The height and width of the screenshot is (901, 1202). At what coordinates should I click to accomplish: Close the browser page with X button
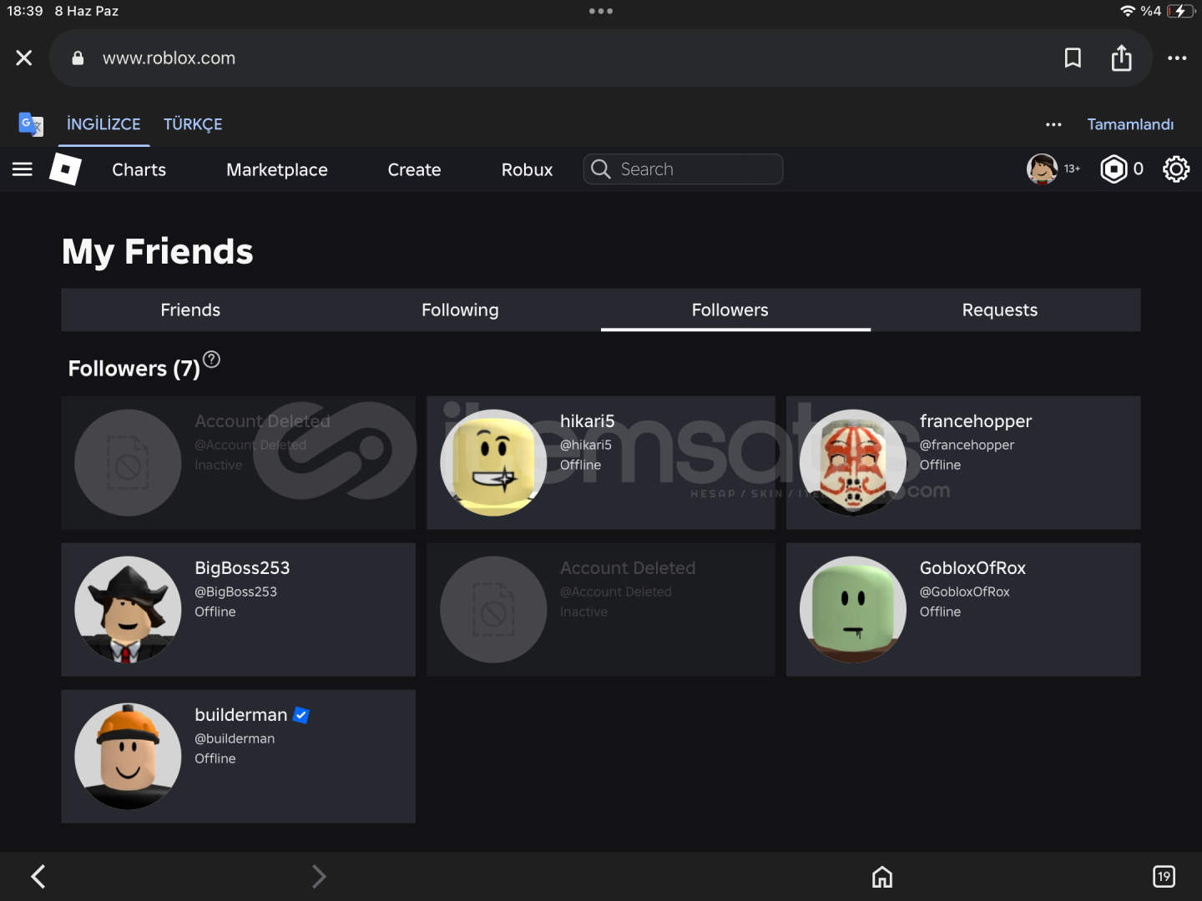(x=24, y=58)
